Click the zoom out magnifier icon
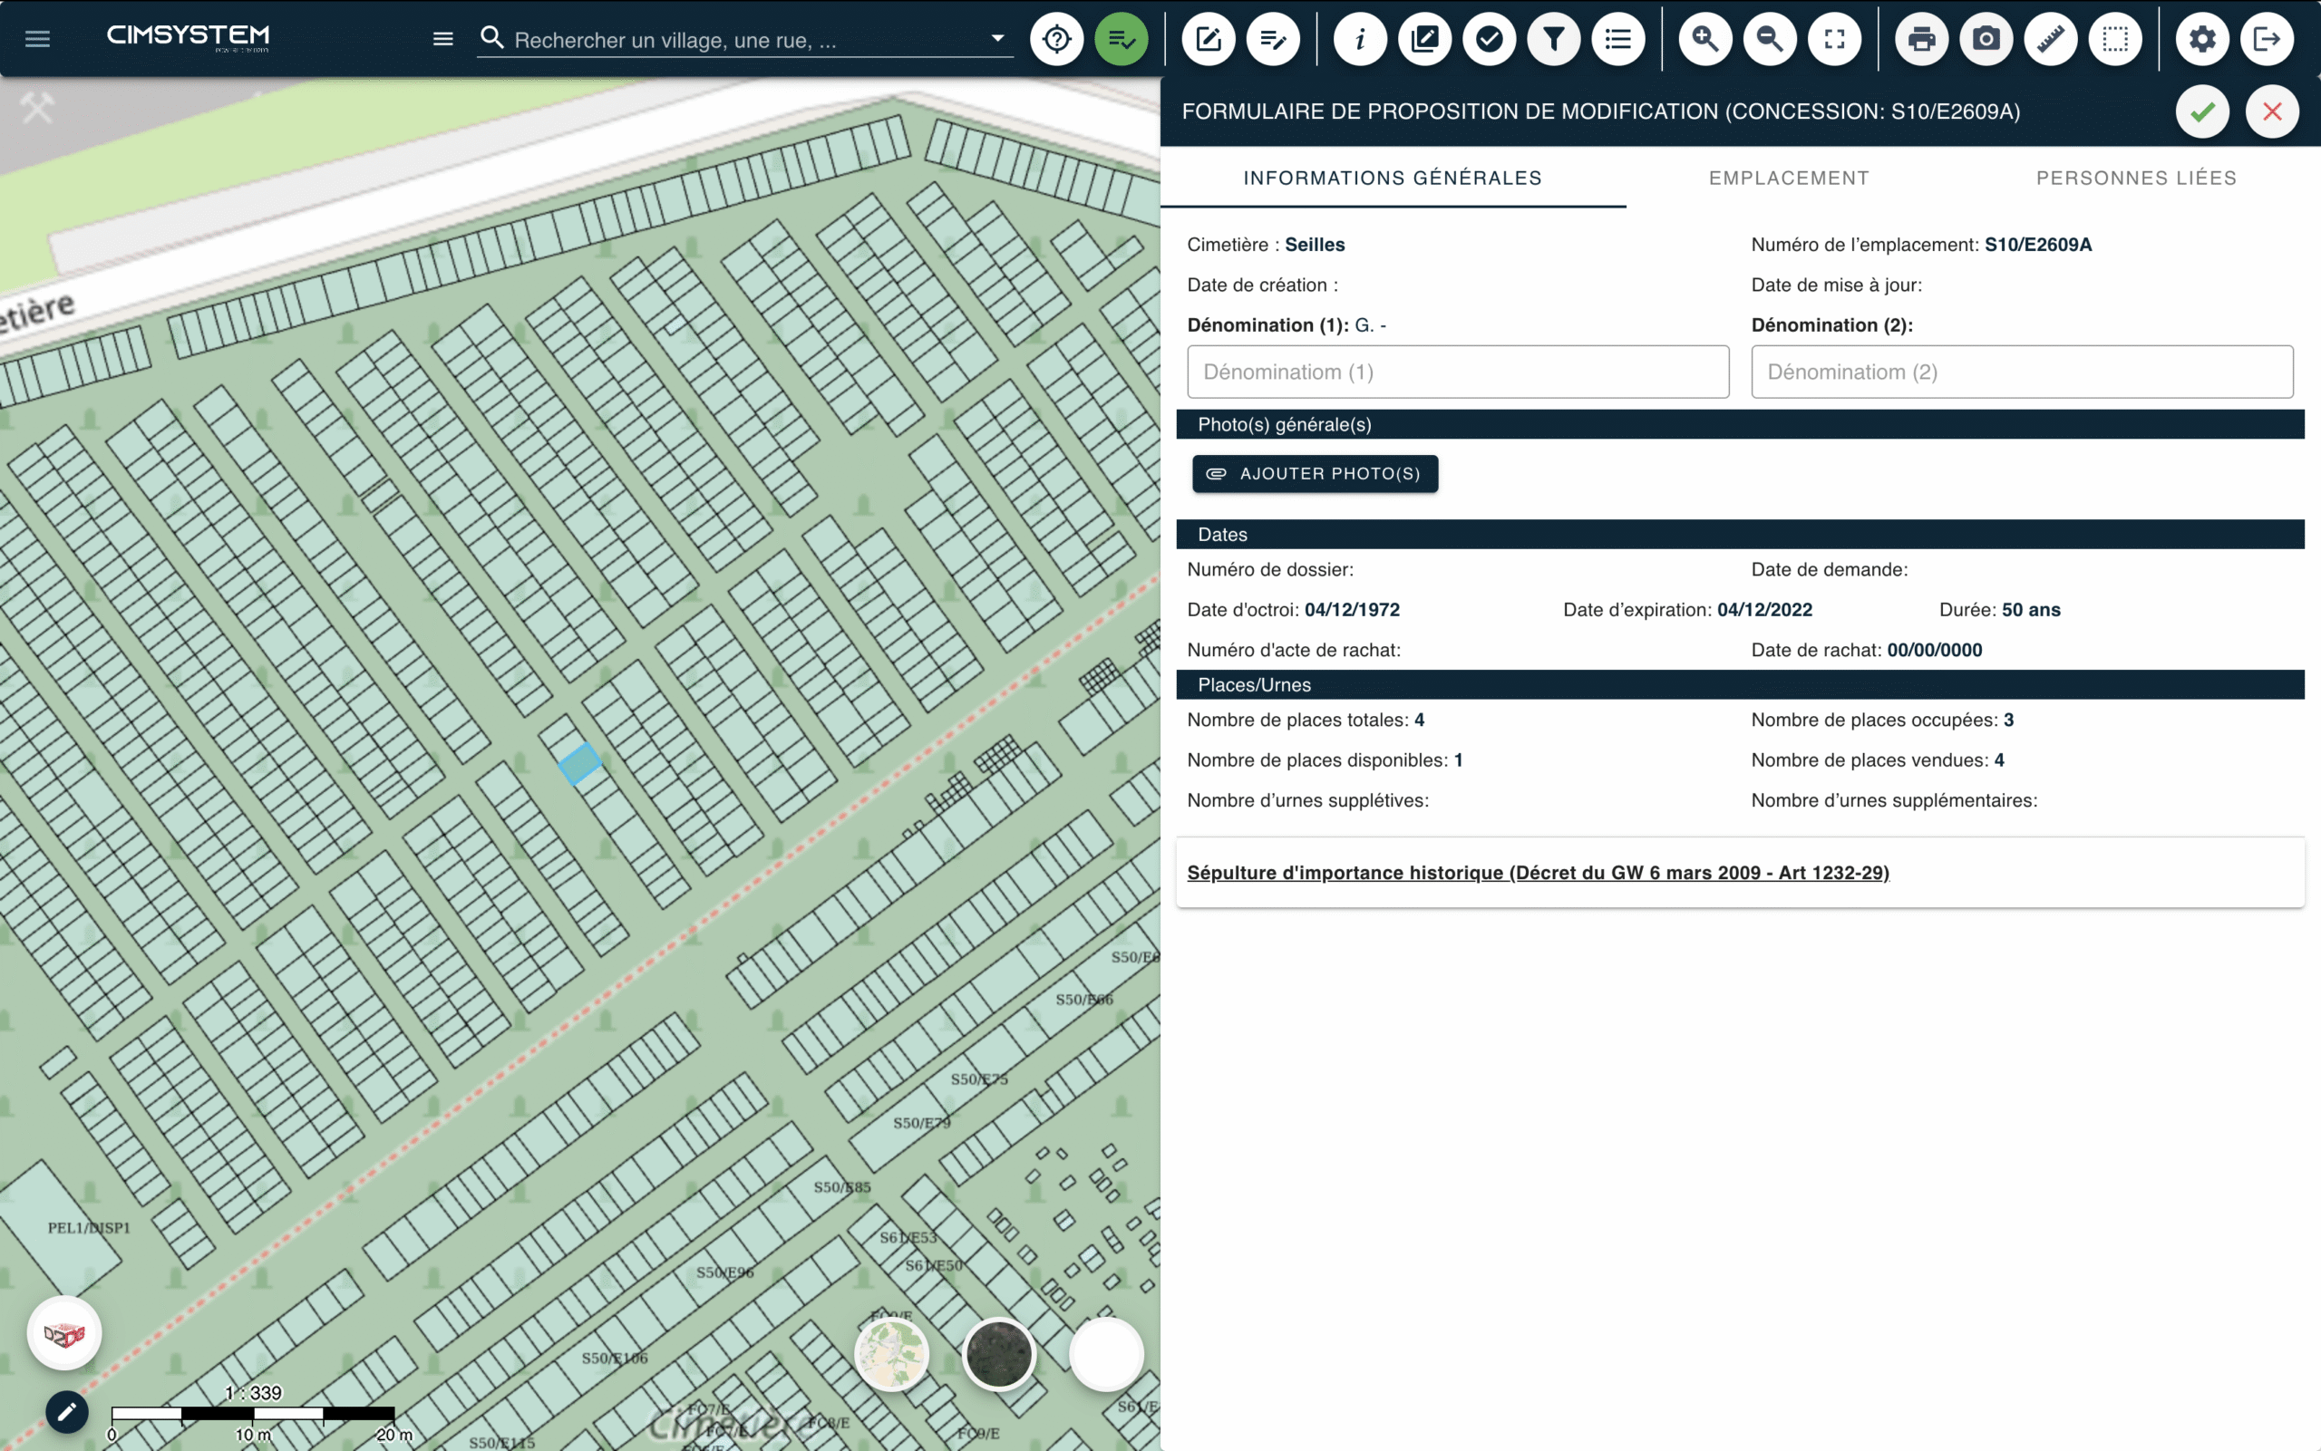2321x1451 pixels. click(1769, 39)
